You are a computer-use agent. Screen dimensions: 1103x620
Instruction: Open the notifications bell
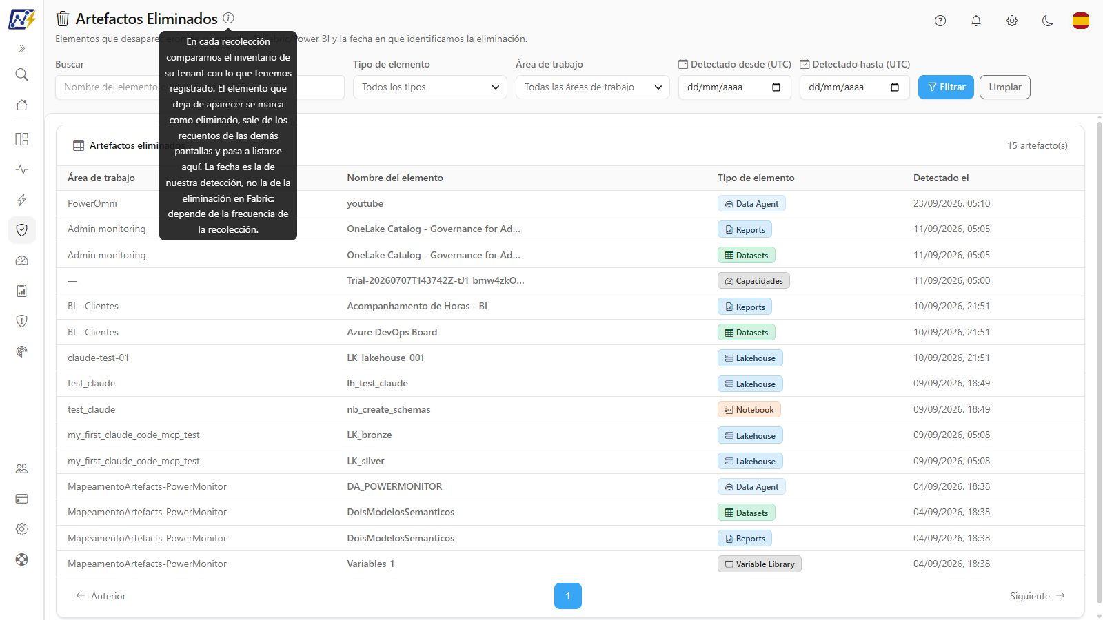(976, 21)
